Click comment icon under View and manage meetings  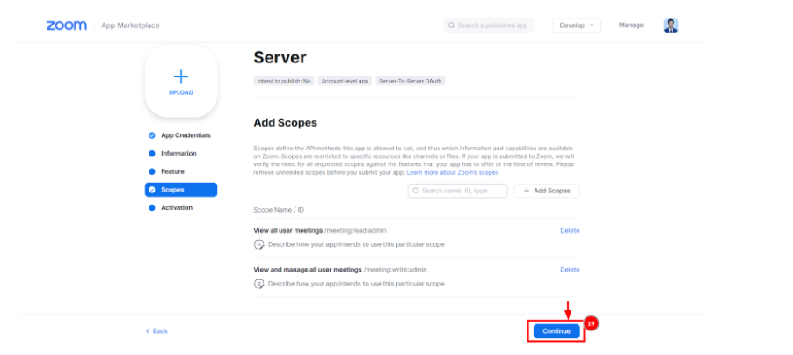click(x=258, y=284)
